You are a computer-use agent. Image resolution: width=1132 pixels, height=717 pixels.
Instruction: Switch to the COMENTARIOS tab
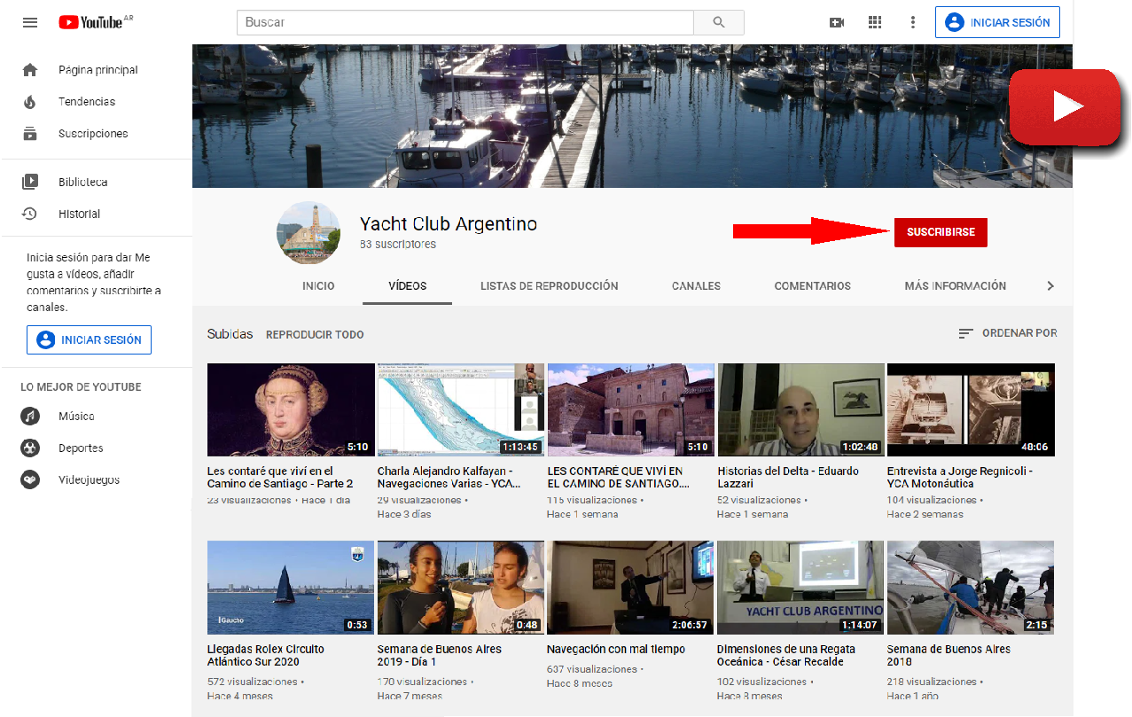pyautogui.click(x=813, y=286)
